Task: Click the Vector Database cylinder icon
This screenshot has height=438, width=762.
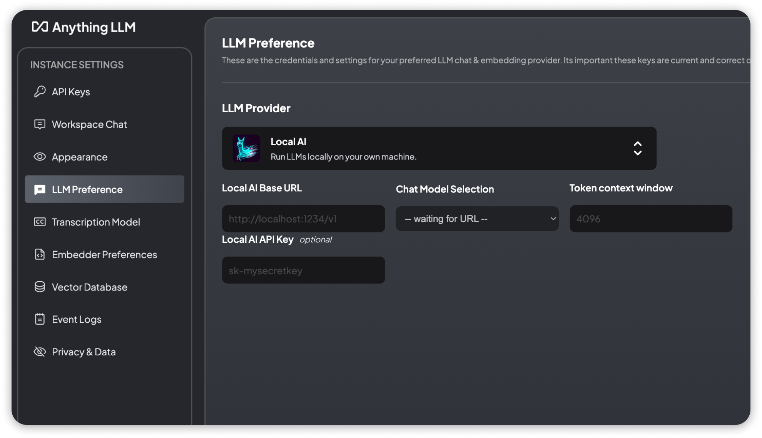Action: [x=40, y=287]
